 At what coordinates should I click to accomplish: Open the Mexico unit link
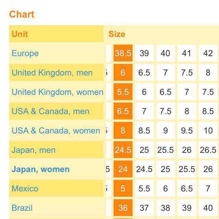tap(25, 189)
